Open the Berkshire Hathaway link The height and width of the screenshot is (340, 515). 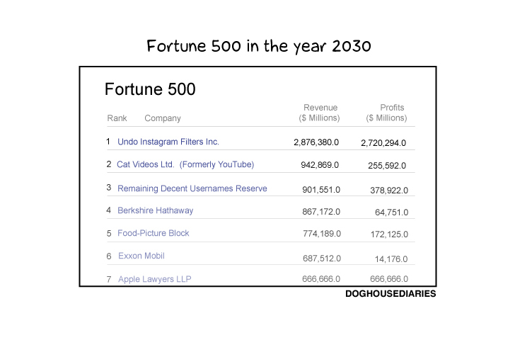[x=156, y=210]
